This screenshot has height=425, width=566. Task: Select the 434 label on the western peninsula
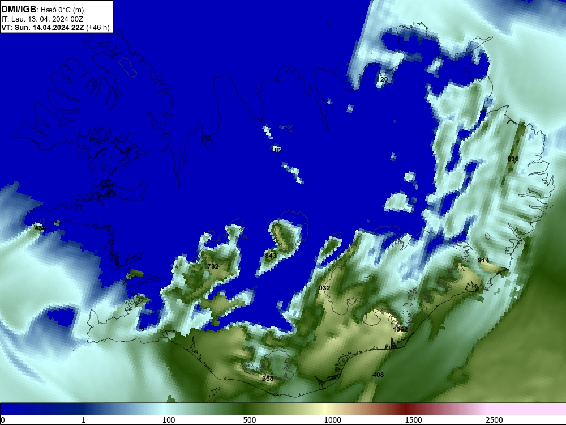pos(40,228)
